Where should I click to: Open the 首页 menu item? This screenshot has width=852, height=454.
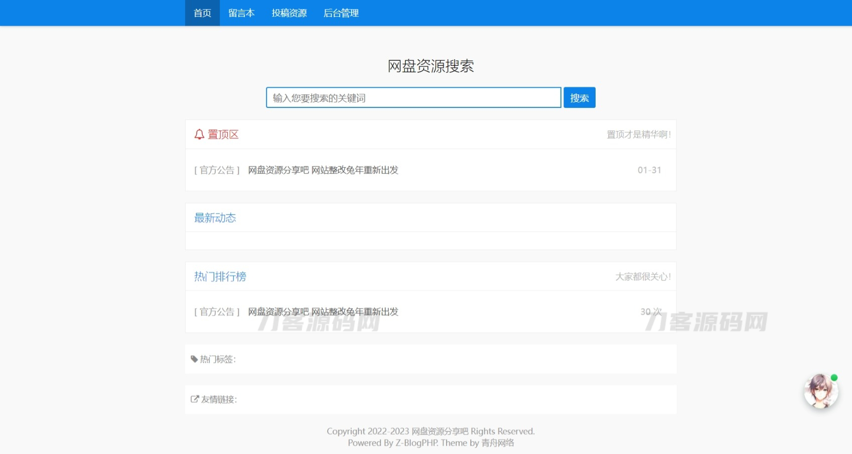coord(202,13)
